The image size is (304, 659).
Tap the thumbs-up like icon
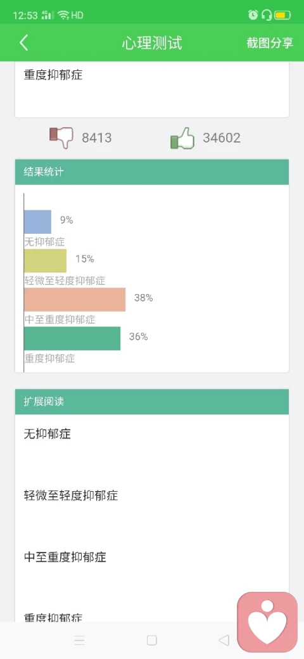pos(182,138)
